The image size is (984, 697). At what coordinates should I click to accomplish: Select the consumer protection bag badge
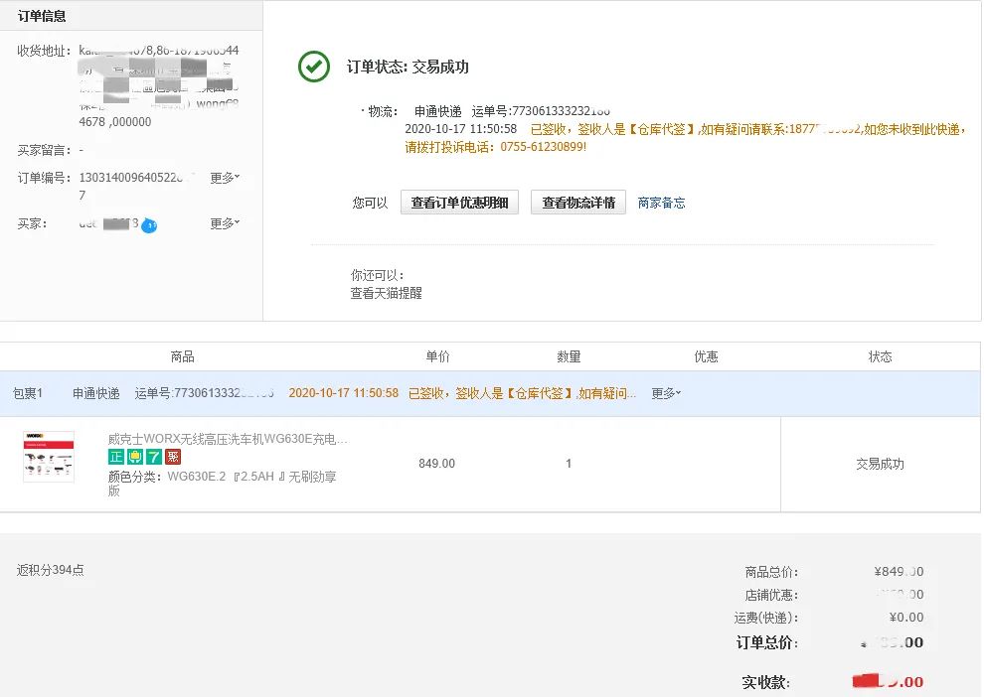click(x=135, y=457)
